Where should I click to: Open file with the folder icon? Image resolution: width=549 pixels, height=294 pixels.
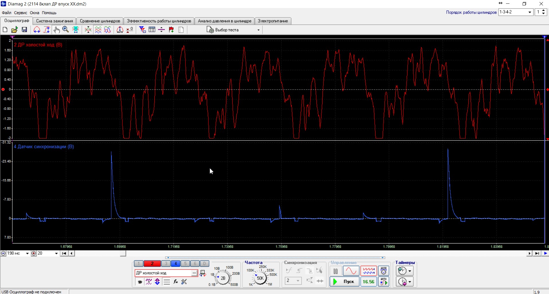[x=14, y=30]
